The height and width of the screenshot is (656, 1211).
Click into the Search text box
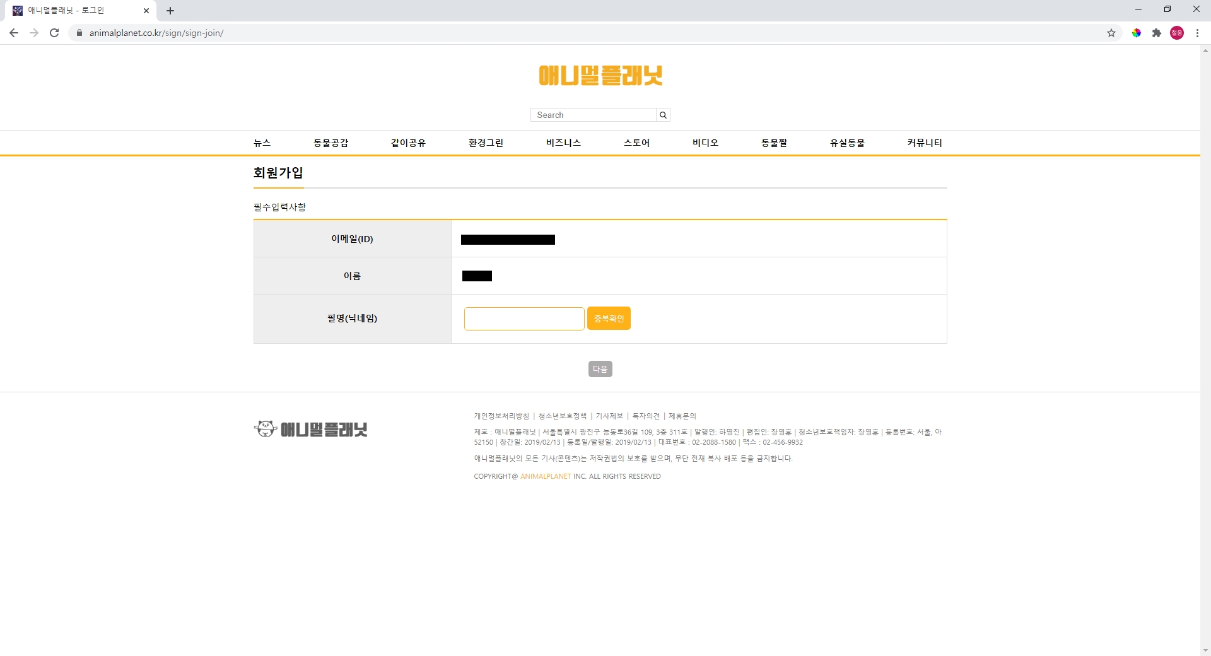[x=593, y=115]
